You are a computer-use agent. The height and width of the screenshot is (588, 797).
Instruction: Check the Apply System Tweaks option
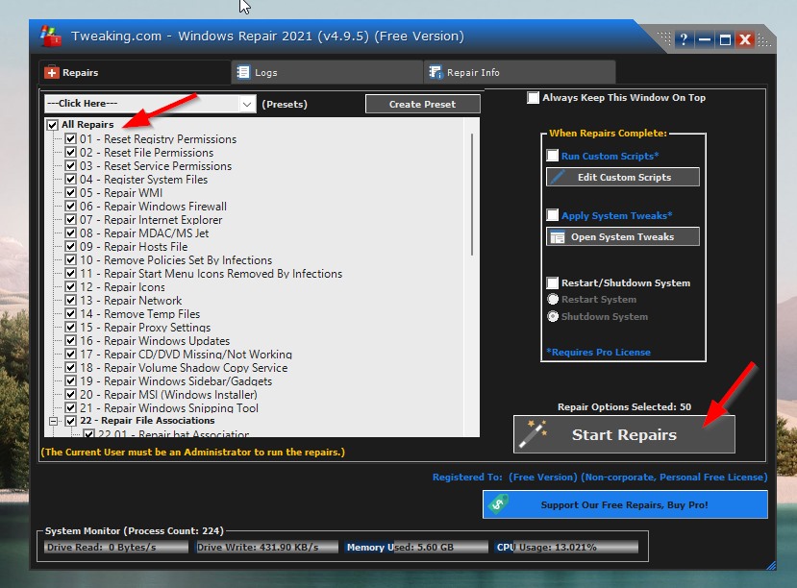coord(552,215)
